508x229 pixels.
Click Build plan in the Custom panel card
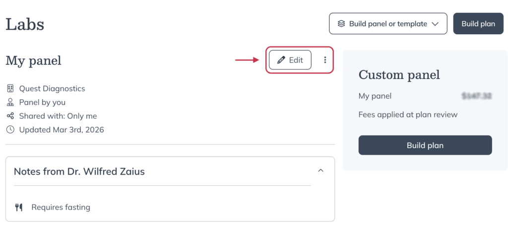425,145
